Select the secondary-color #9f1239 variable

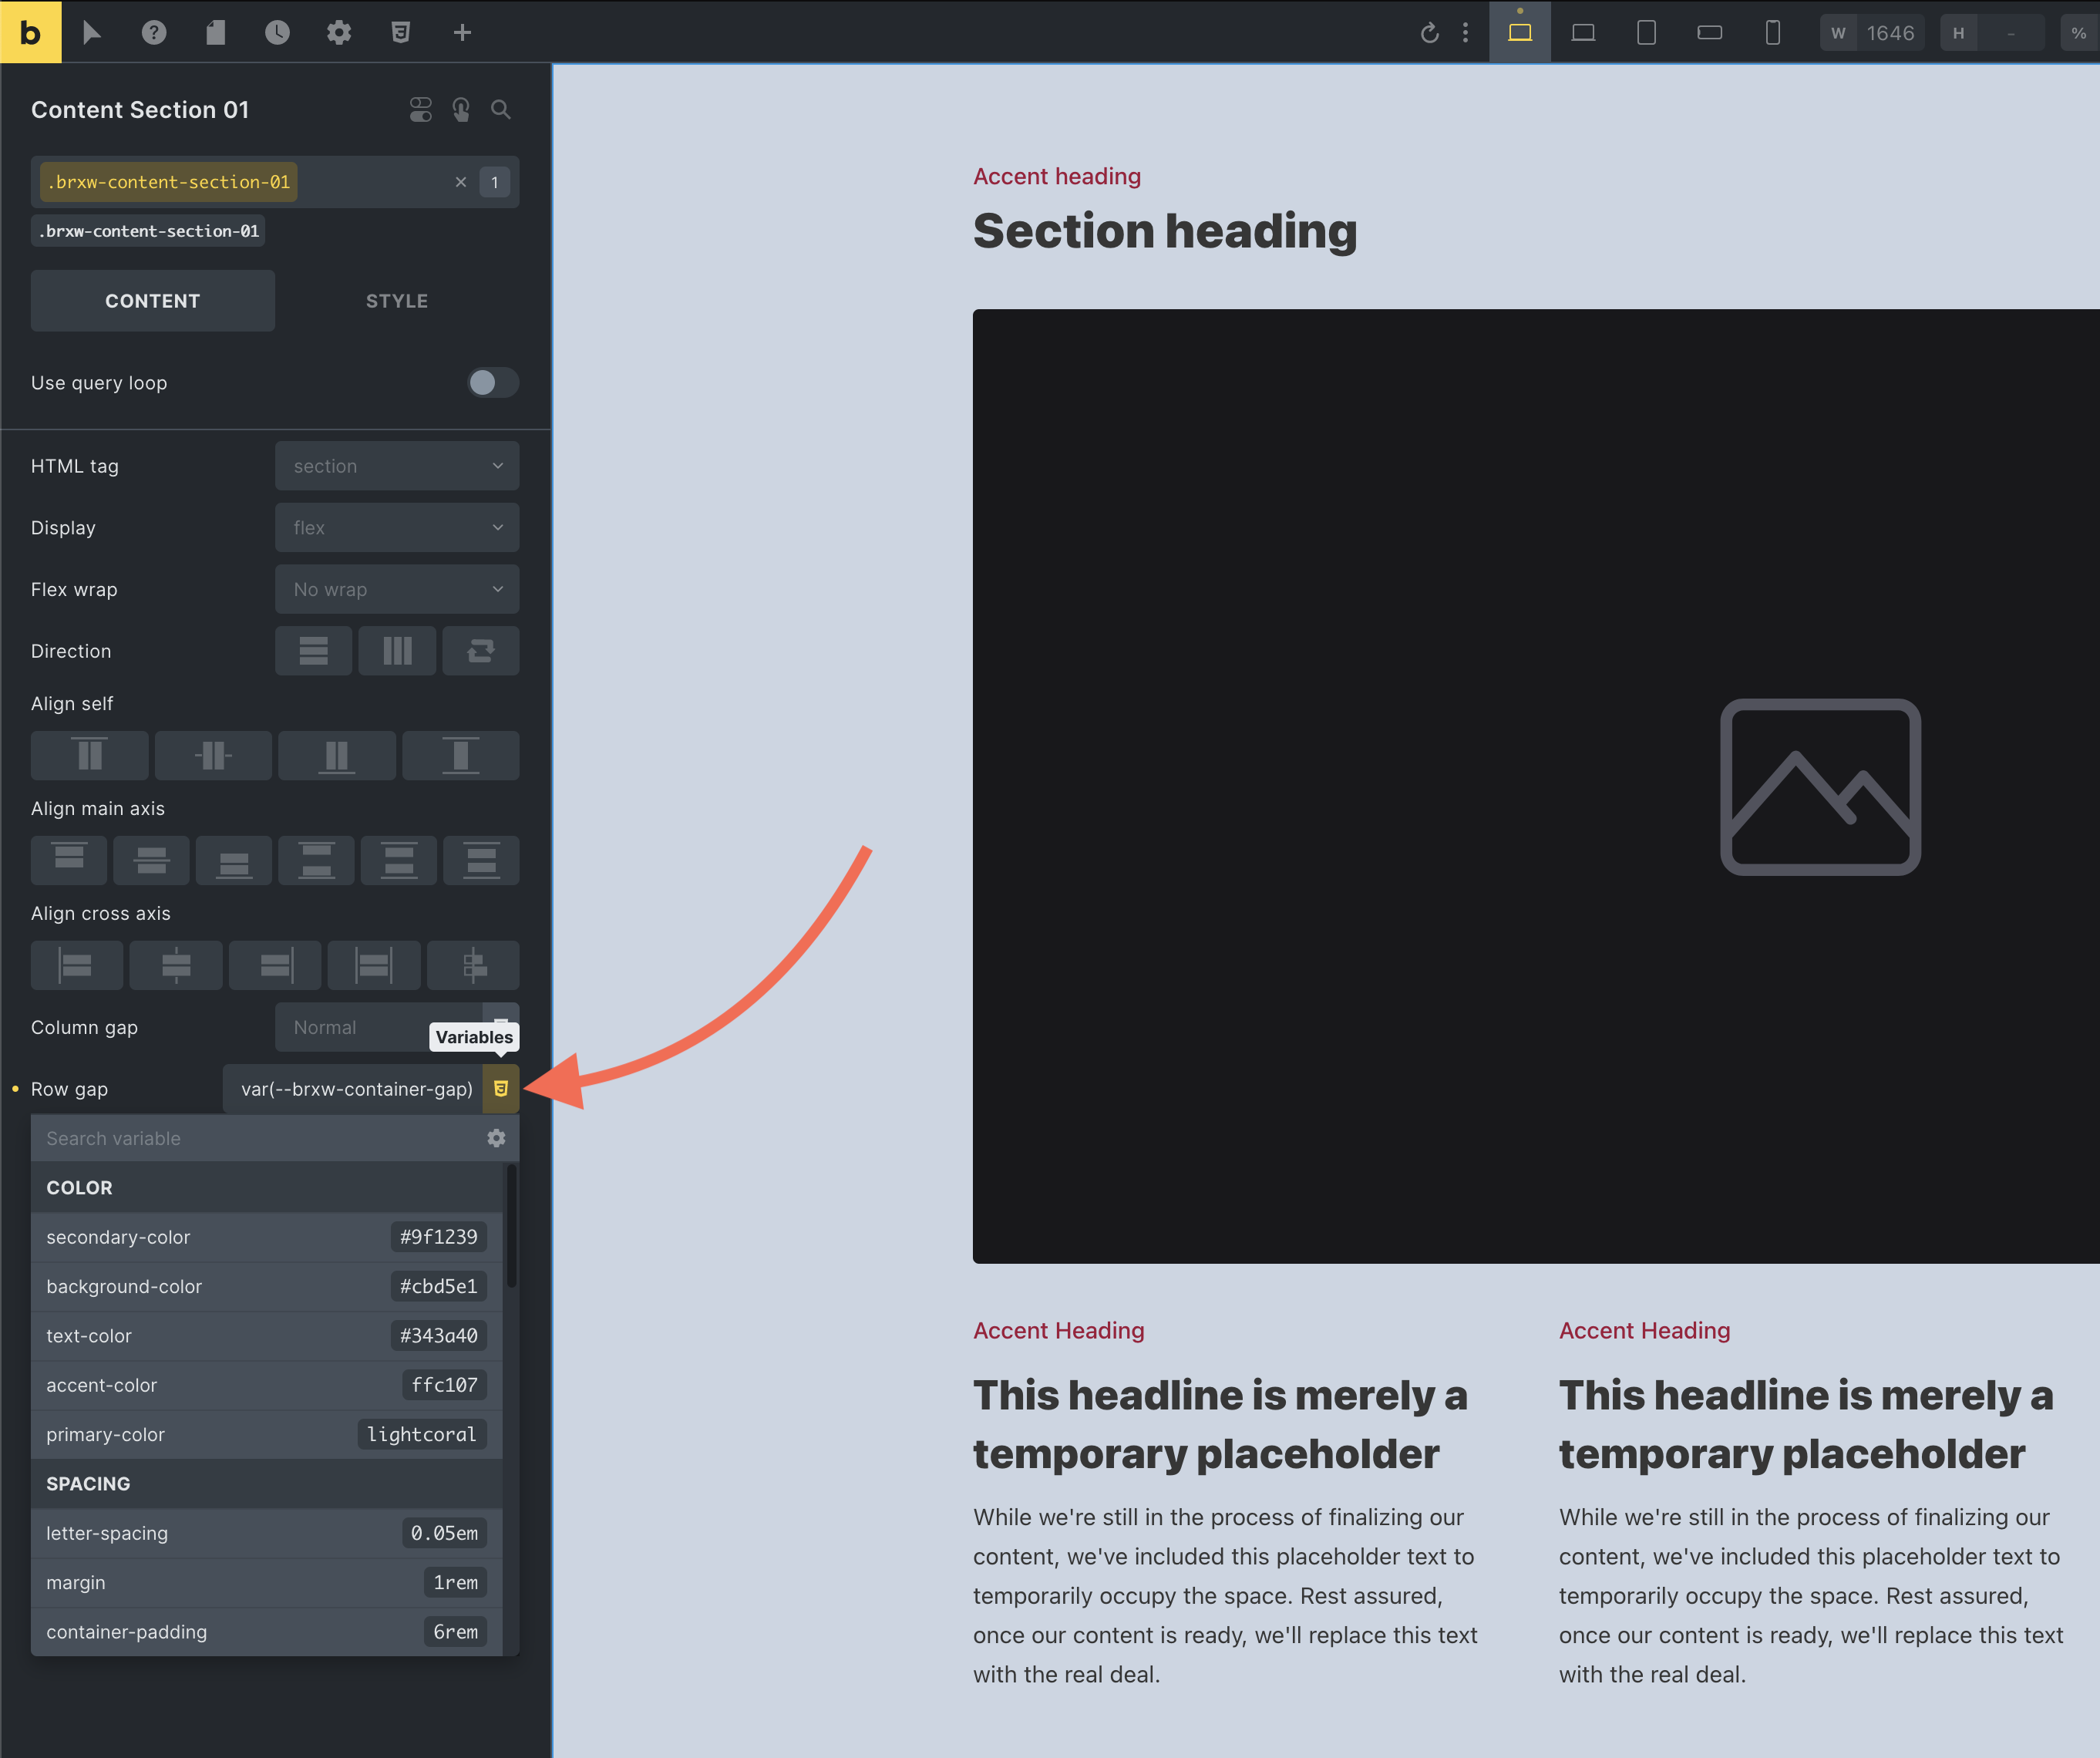[266, 1236]
